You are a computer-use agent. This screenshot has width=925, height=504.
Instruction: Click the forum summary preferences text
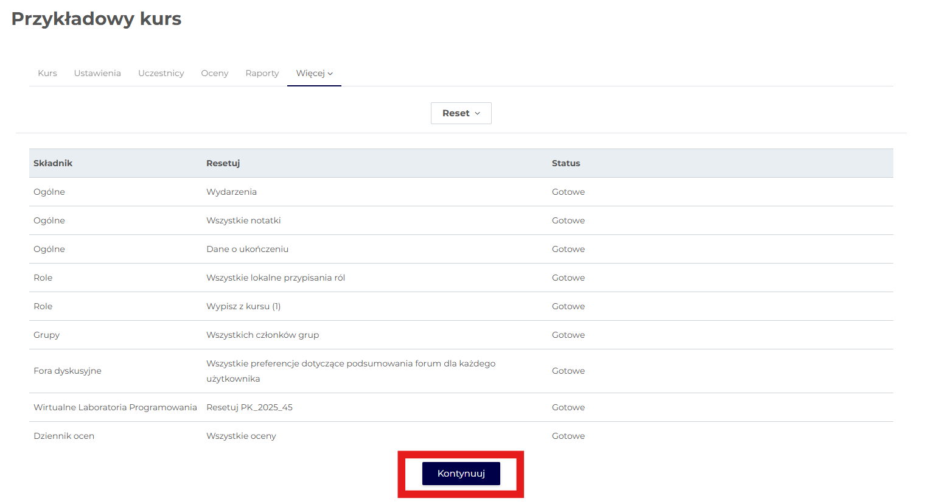coord(351,371)
